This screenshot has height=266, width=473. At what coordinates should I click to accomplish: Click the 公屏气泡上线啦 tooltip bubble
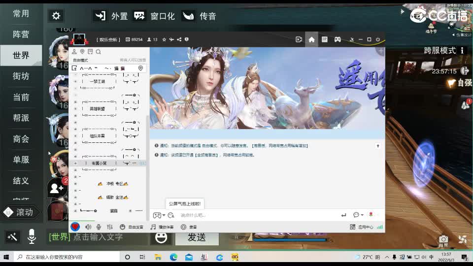[x=185, y=204]
